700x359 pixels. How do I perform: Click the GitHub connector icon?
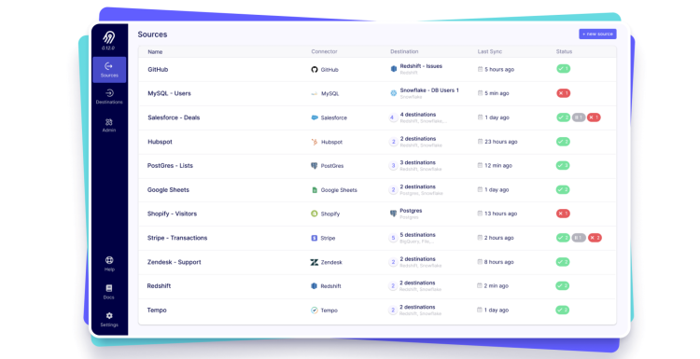(315, 70)
